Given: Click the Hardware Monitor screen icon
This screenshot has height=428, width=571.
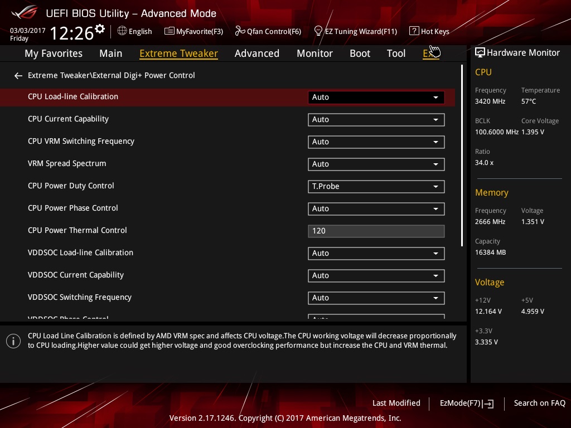Looking at the screenshot, I should click(480, 52).
